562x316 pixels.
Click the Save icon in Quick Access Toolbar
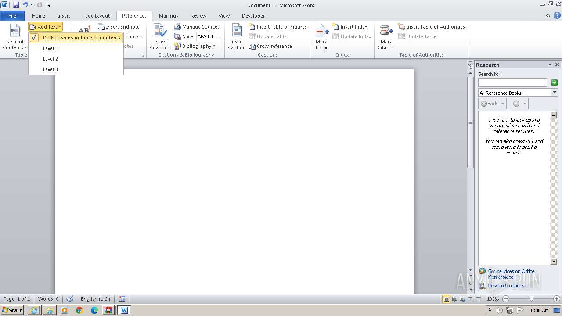[x=16, y=5]
